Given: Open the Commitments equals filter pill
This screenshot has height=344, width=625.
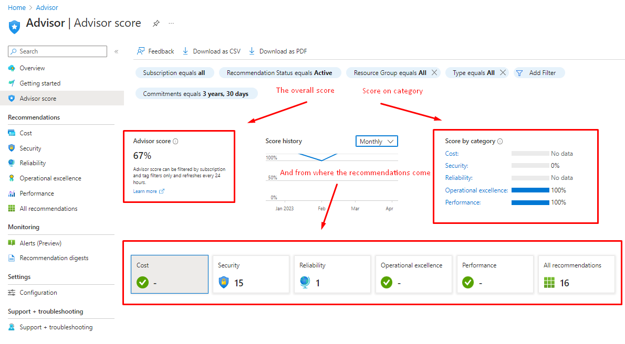Looking at the screenshot, I should (196, 94).
